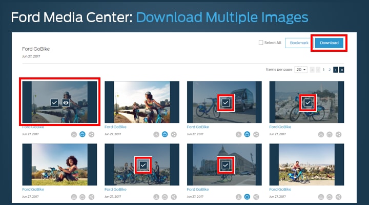Uncheck the checkmark next to the eye icon
The height and width of the screenshot is (205, 369).
54,102
